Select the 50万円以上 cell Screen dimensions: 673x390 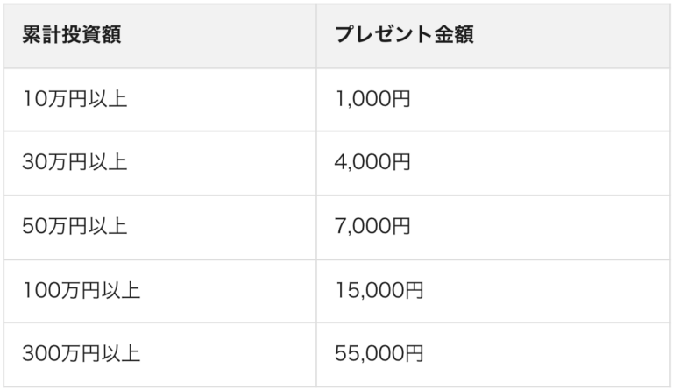75,226
